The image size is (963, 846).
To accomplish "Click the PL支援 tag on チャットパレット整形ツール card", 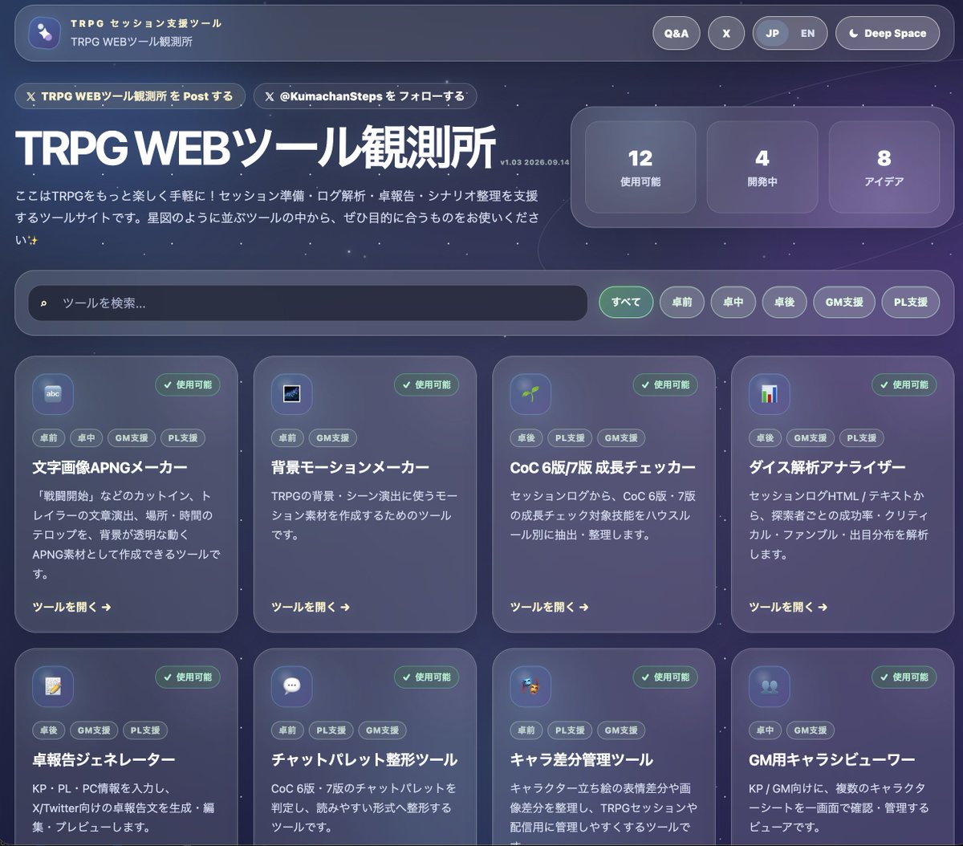I will click(331, 730).
